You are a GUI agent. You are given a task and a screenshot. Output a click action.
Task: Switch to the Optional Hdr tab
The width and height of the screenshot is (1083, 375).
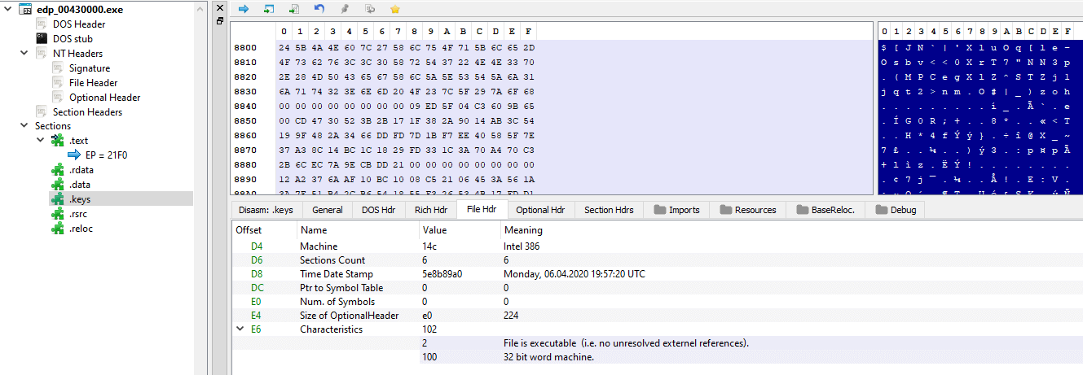(x=540, y=210)
